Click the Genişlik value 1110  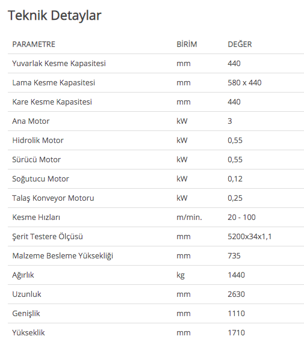click(236, 314)
